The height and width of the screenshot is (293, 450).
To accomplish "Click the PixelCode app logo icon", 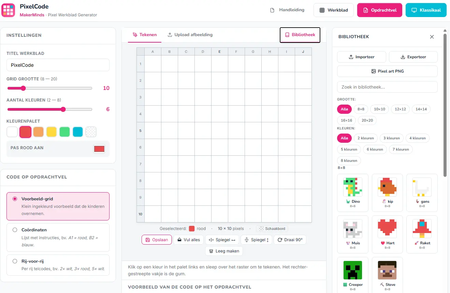I will [8, 10].
